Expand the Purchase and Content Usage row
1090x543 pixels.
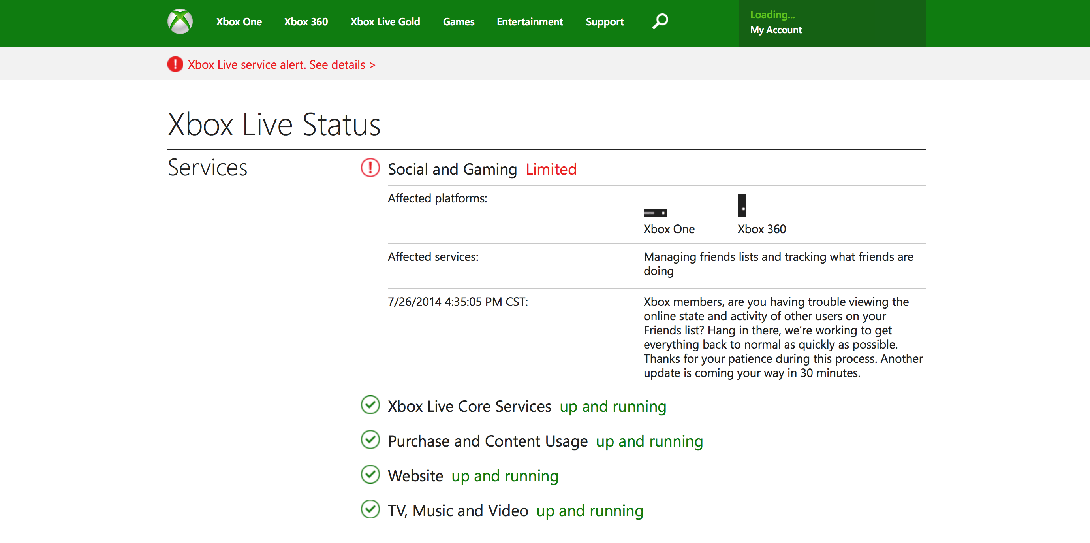click(487, 441)
